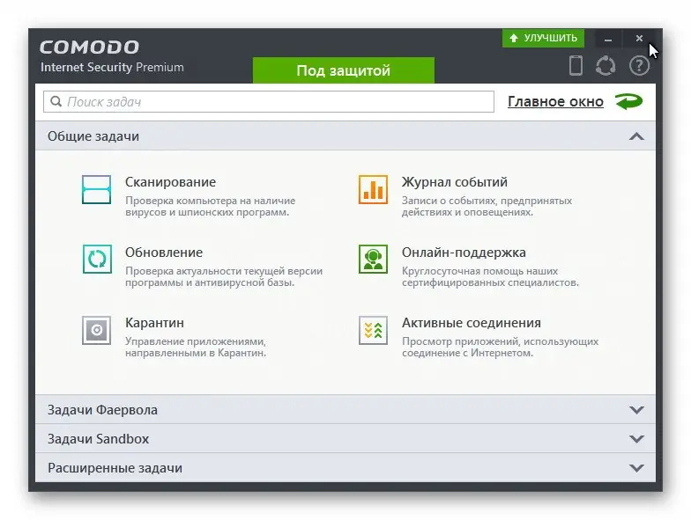Click the Обновление update icon
691x520 pixels.
(x=97, y=259)
